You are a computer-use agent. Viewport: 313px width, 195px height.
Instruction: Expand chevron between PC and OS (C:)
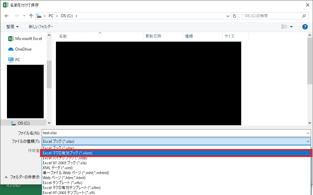[x=57, y=16]
